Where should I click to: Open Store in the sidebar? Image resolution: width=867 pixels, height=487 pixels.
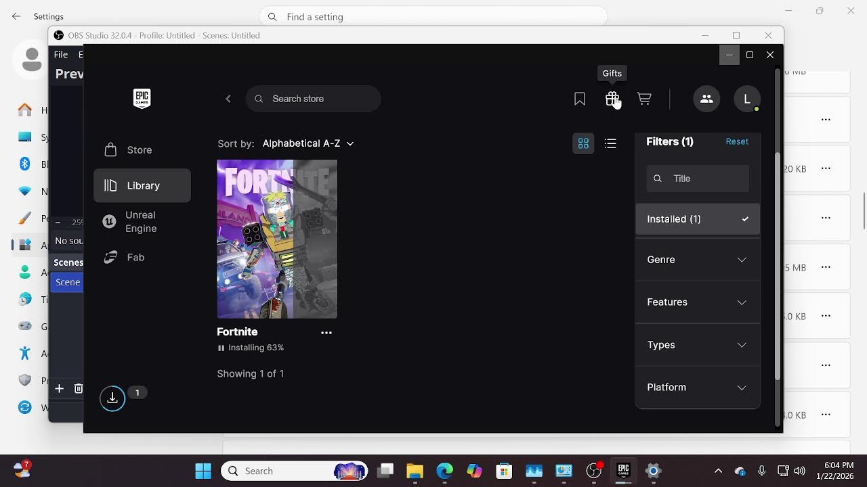(142, 150)
